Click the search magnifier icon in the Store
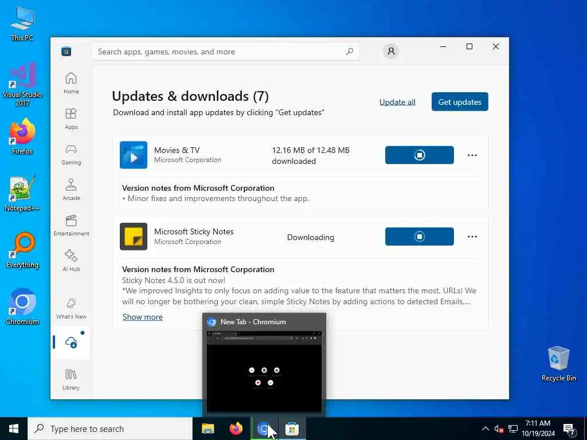Viewport: 587px width, 440px height. [x=349, y=52]
